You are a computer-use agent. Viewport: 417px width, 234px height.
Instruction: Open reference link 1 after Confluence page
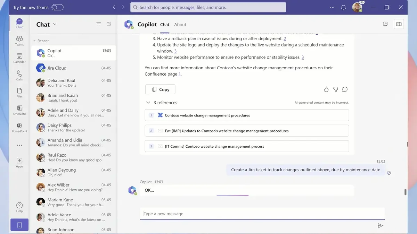pos(180,74)
